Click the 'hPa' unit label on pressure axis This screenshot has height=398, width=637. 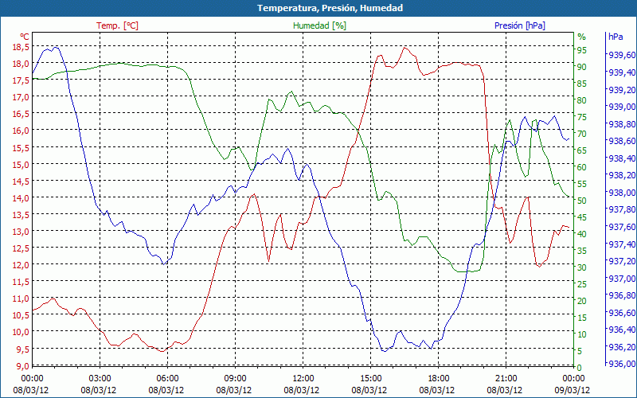616,37
